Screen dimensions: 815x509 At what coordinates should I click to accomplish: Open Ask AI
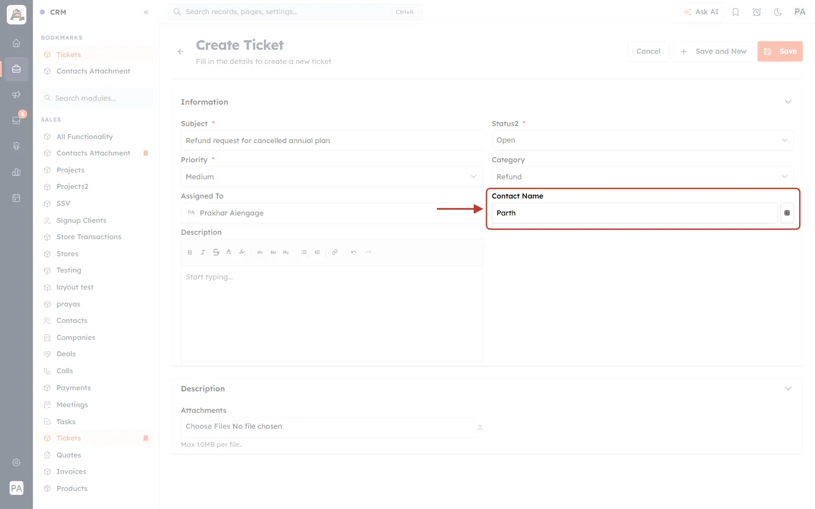pyautogui.click(x=701, y=12)
